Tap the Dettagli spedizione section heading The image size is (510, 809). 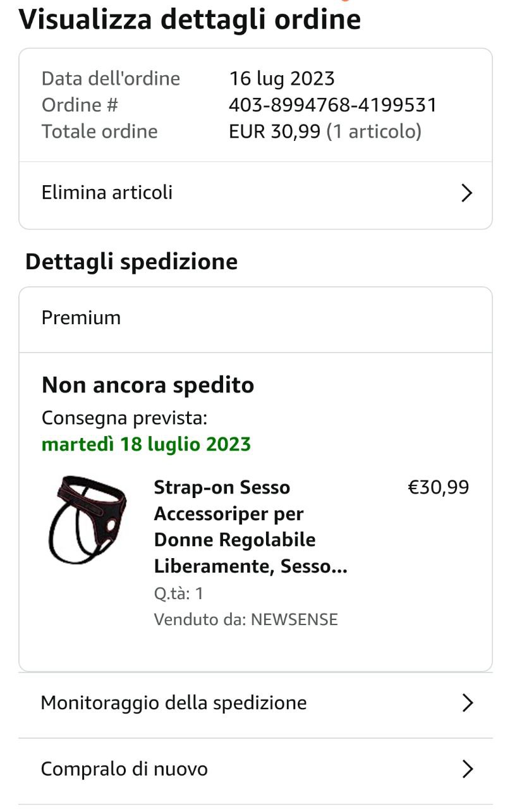click(x=131, y=262)
